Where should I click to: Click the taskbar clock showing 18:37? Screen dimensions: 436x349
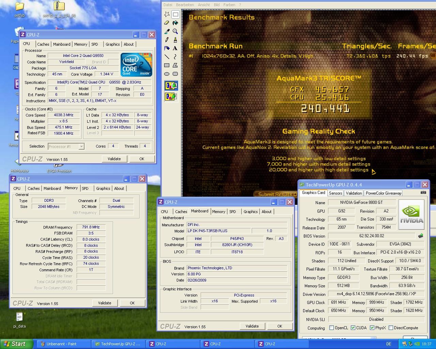click(426, 344)
